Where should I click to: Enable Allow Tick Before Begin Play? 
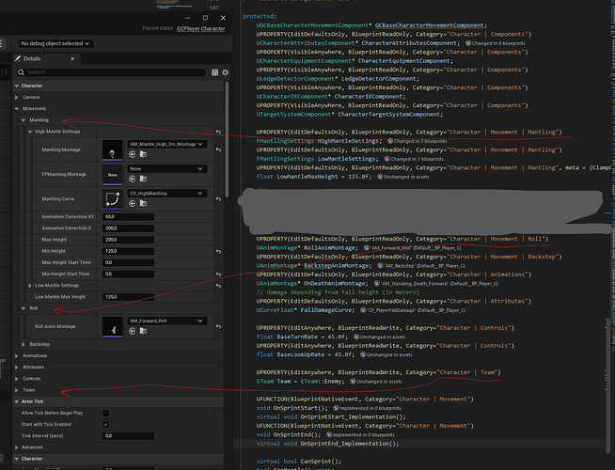pos(105,413)
